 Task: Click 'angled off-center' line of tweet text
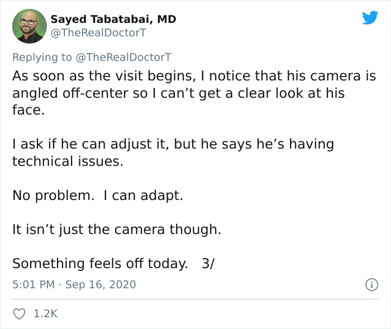[179, 93]
